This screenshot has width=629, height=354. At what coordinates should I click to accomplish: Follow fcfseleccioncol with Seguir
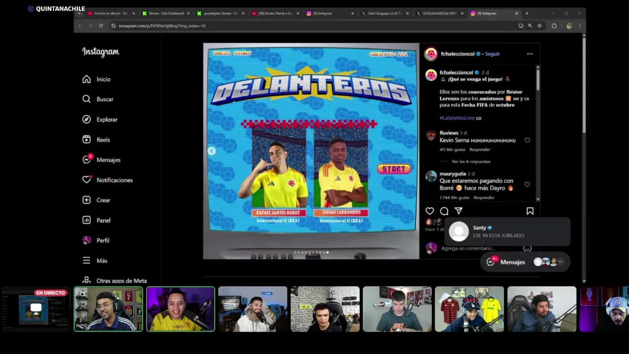point(492,54)
